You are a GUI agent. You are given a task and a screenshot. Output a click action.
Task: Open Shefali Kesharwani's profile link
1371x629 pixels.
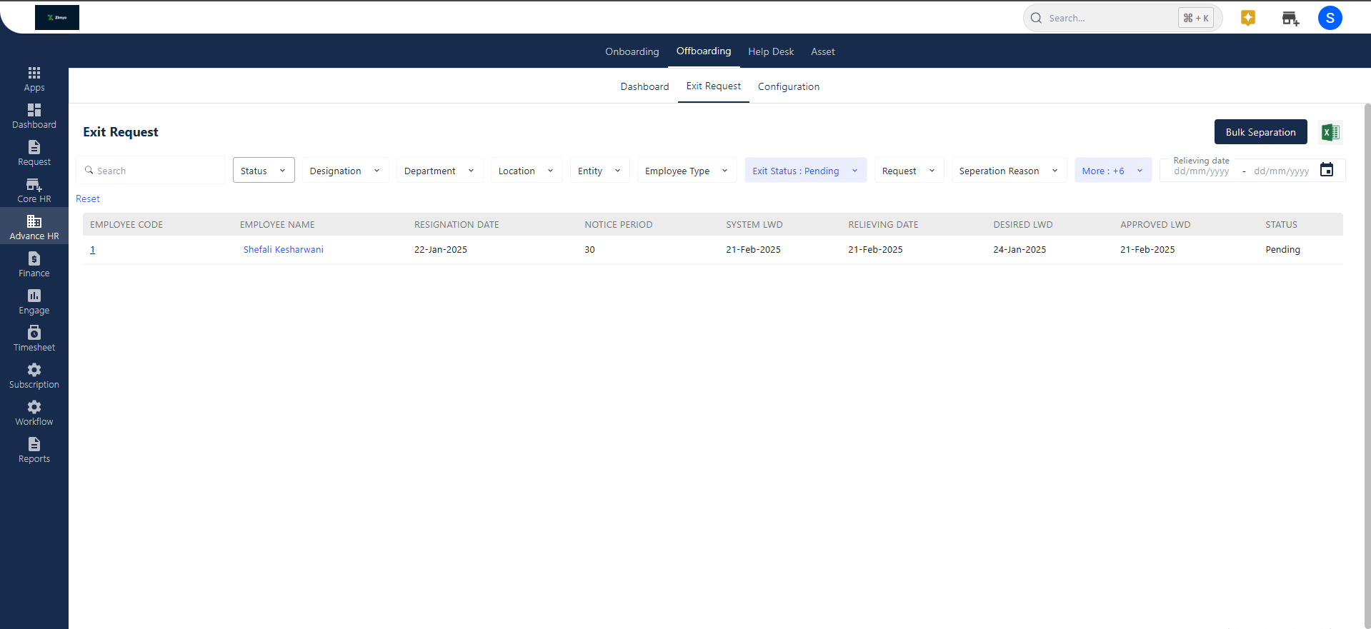click(284, 249)
